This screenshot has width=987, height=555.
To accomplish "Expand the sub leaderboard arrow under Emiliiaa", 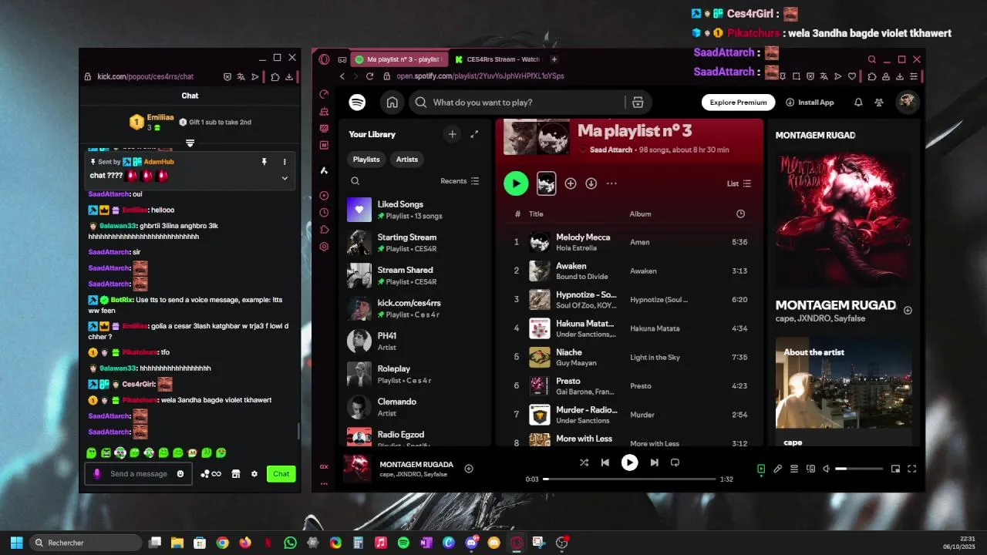I will pyautogui.click(x=190, y=143).
